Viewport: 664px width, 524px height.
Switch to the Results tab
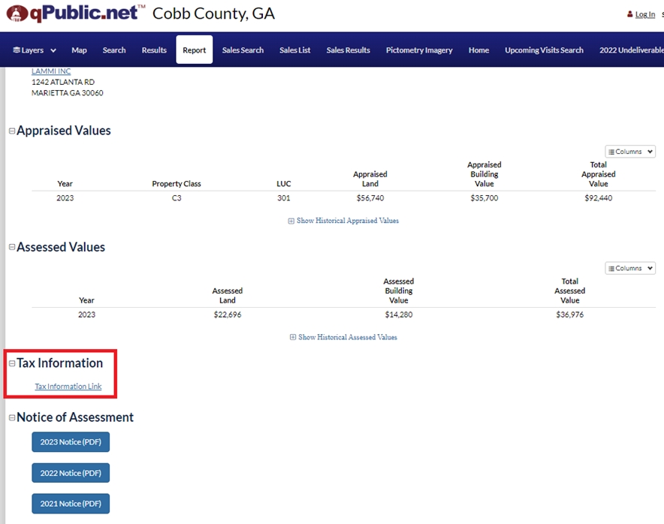[x=154, y=50]
